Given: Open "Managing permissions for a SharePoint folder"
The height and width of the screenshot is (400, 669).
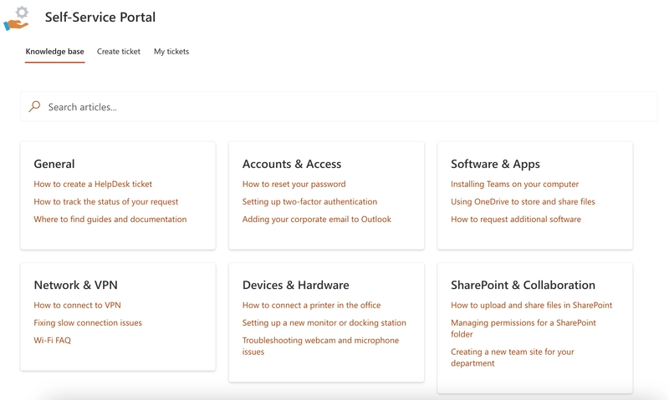Looking at the screenshot, I should tap(523, 328).
